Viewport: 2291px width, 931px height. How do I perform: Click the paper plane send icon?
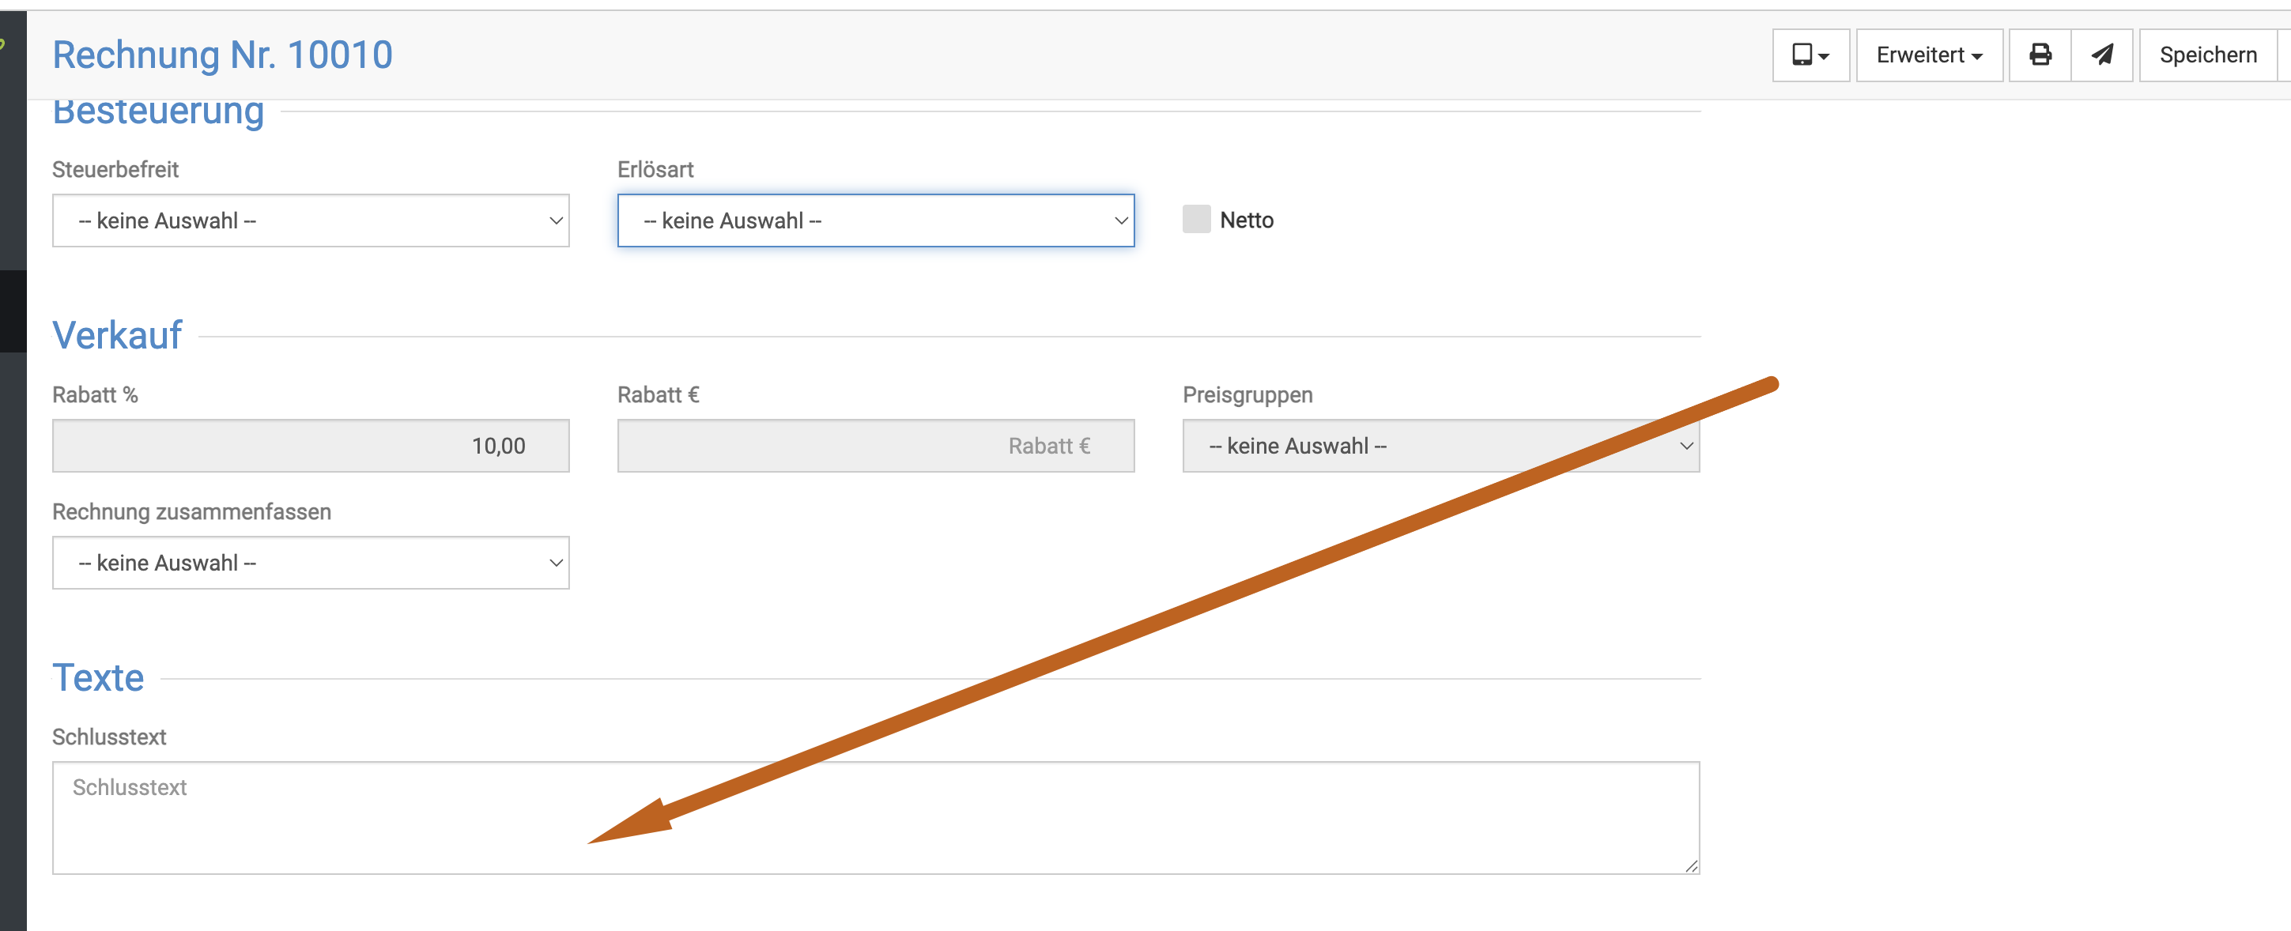point(2101,55)
